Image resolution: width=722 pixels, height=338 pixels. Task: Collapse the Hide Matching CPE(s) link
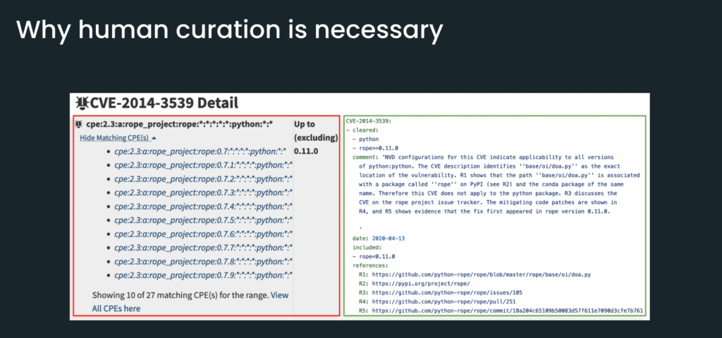click(x=118, y=137)
